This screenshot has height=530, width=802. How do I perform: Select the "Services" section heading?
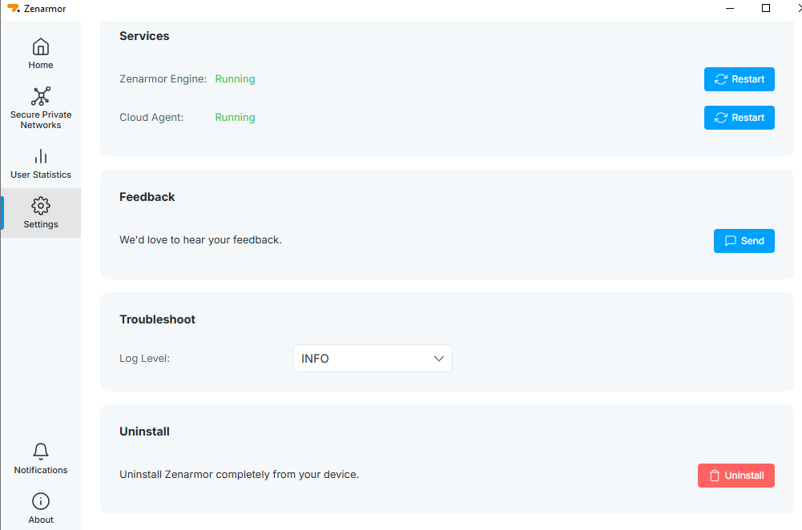coord(144,36)
